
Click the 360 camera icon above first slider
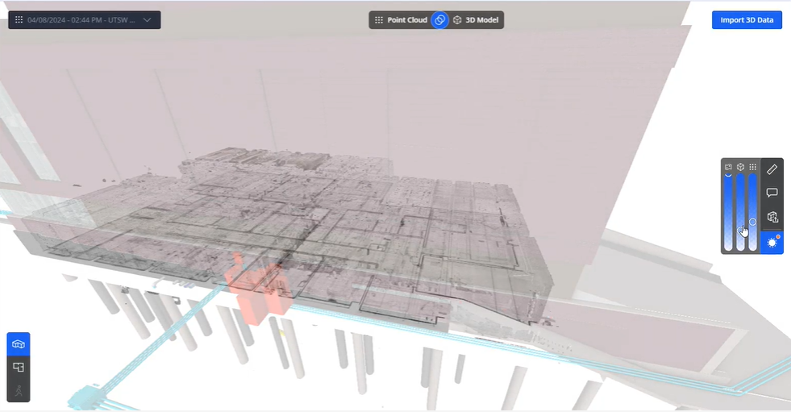(728, 167)
